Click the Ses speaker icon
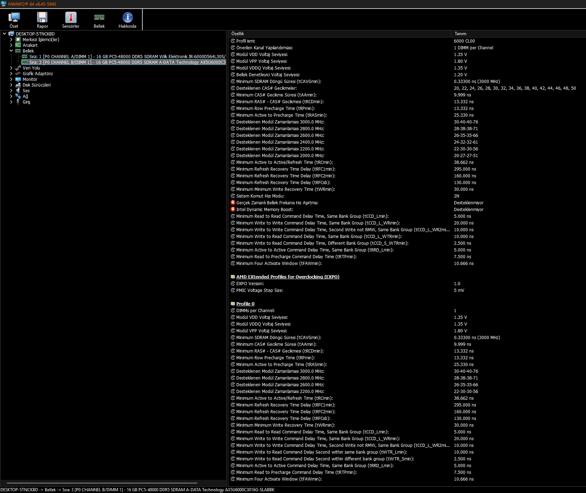The width and height of the screenshot is (586, 493). tap(18, 90)
